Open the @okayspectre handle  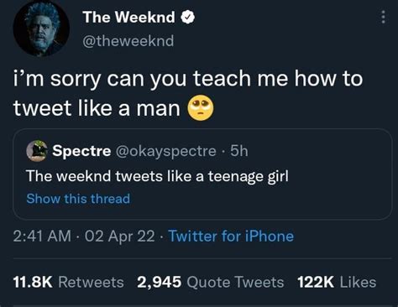(166, 151)
